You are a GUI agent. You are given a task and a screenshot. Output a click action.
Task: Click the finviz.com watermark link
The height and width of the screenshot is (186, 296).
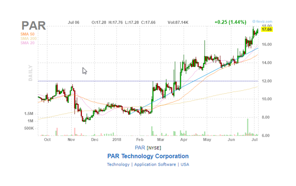263,22
